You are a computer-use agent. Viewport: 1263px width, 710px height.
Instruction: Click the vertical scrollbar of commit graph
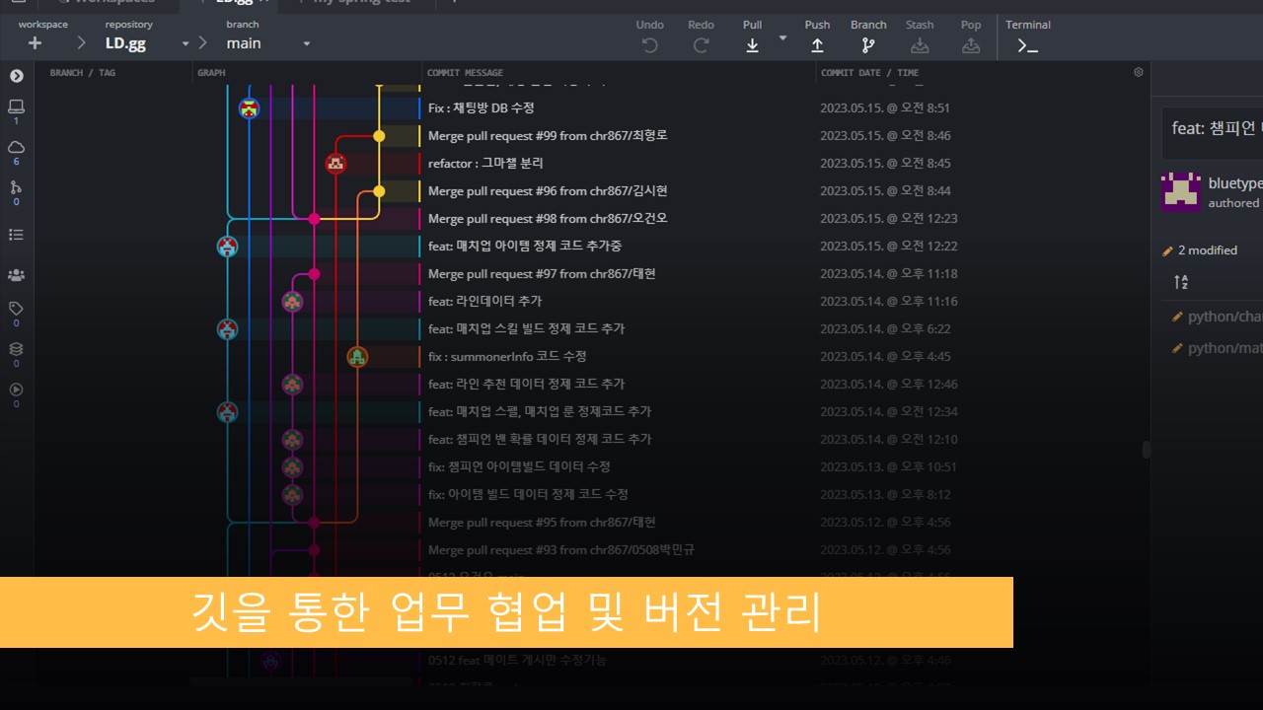coord(1146,449)
